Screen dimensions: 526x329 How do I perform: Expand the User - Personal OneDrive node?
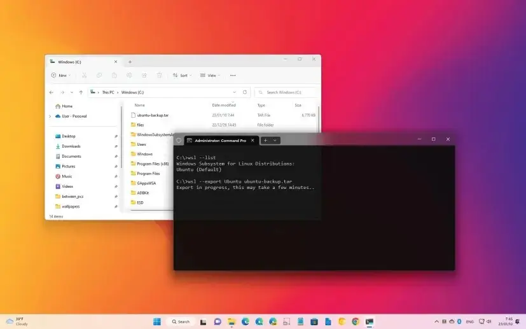pos(50,116)
